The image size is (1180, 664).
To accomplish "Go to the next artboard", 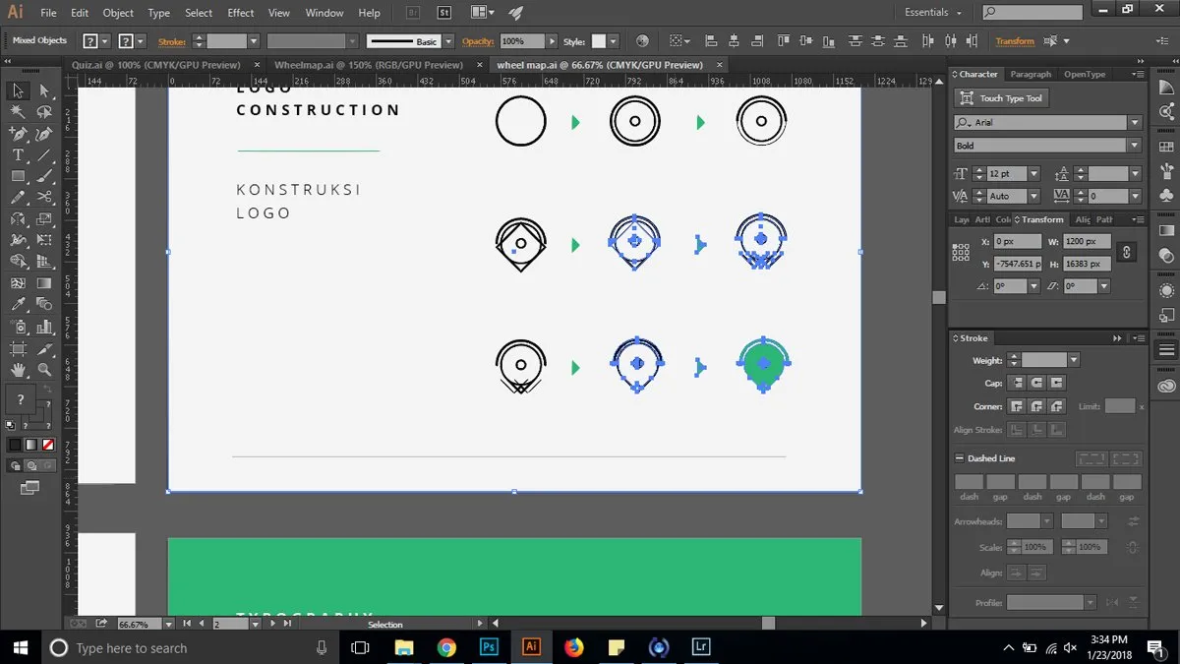I will click(274, 624).
